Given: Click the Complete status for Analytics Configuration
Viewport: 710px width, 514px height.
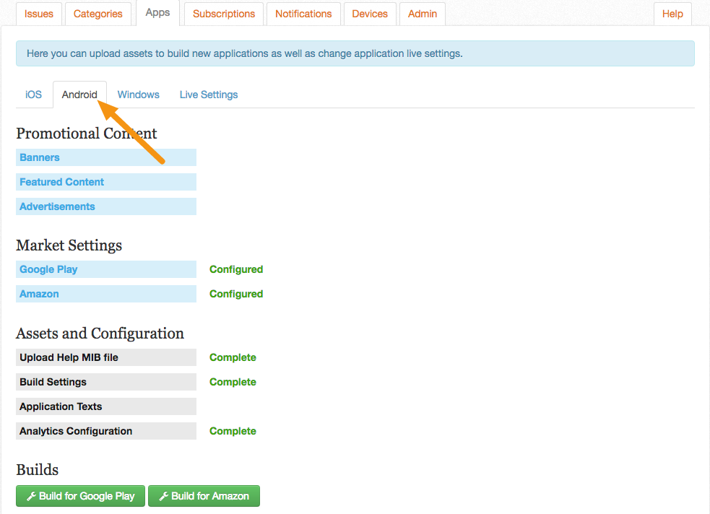Looking at the screenshot, I should click(x=233, y=431).
